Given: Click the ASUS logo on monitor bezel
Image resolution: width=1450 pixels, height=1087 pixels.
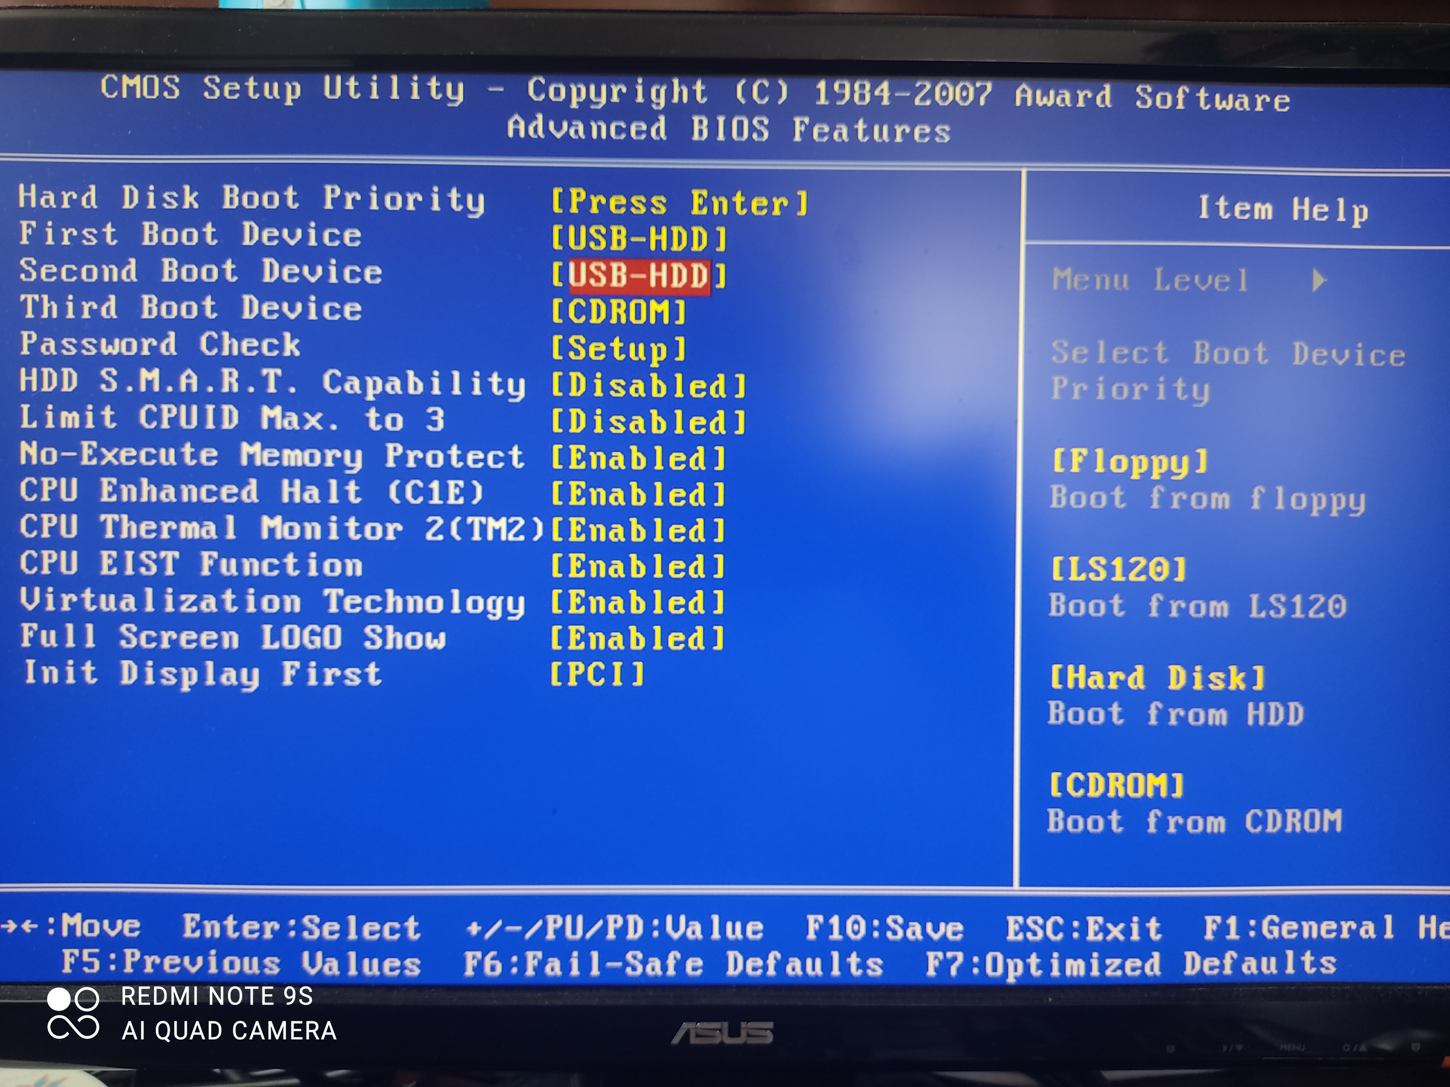Looking at the screenshot, I should tap(722, 1033).
